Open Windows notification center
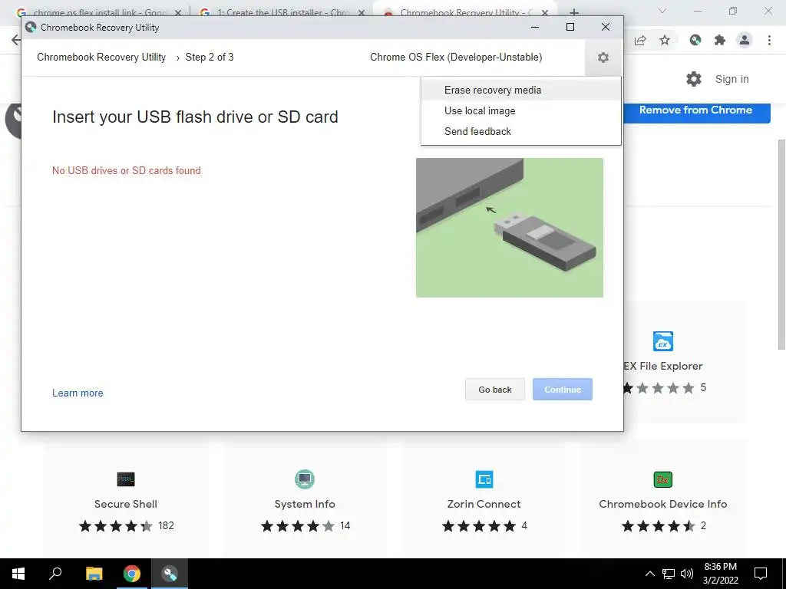The height and width of the screenshot is (589, 786). [761, 574]
